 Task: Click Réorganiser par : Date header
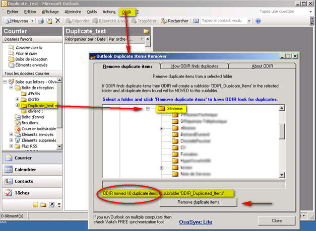tap(85, 39)
